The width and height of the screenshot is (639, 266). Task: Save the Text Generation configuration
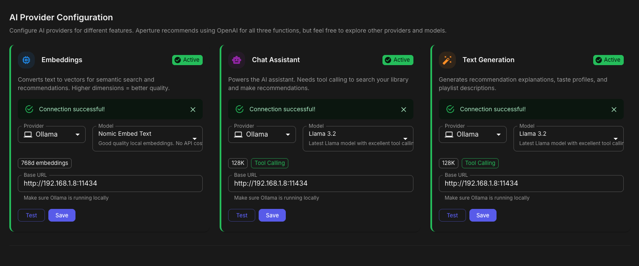click(483, 215)
